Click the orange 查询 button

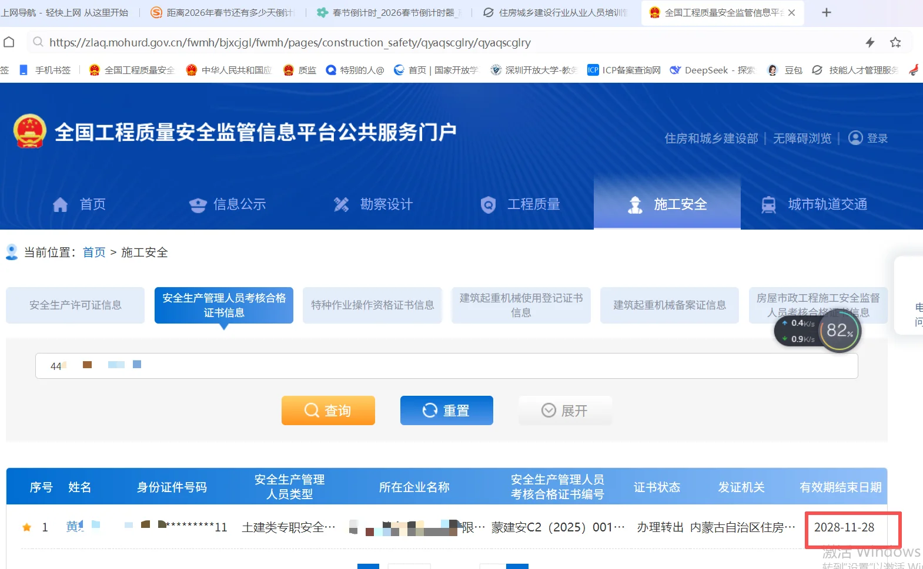(328, 410)
